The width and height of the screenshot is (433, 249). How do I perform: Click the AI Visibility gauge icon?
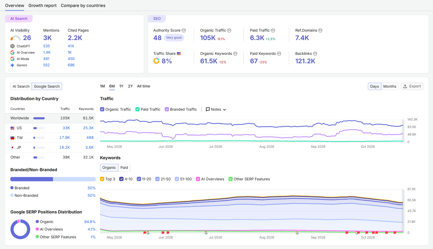click(x=15, y=38)
